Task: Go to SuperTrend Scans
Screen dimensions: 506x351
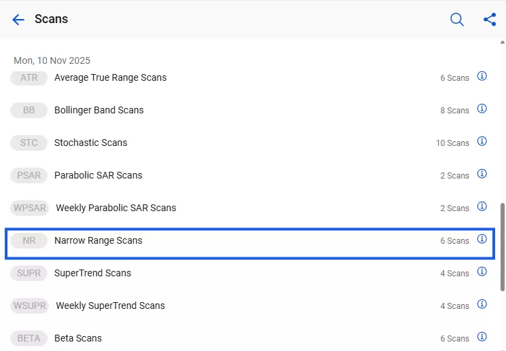Action: 93,273
